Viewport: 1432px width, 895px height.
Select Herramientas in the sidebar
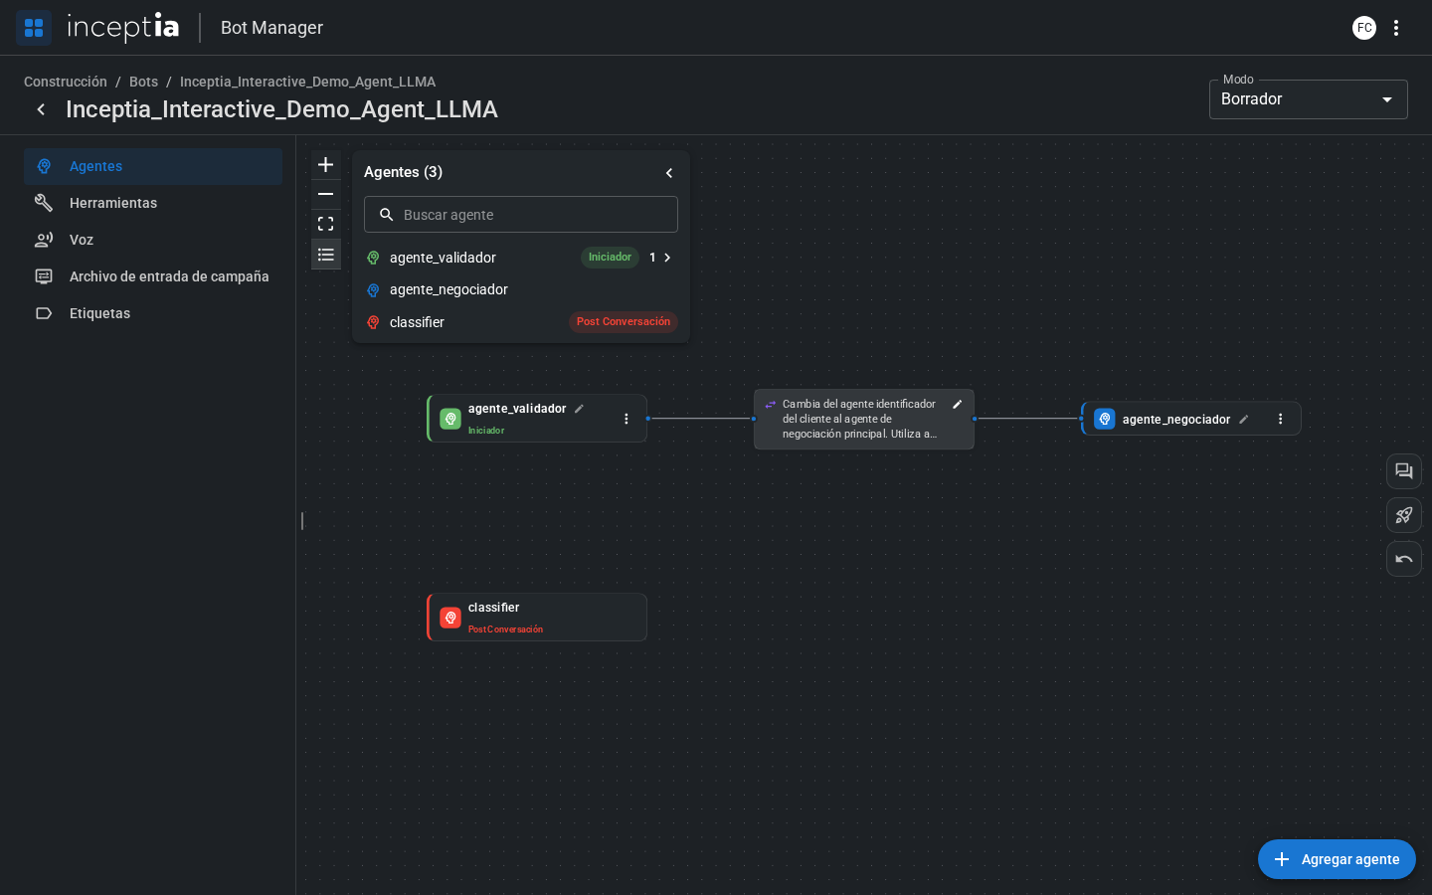pyautogui.click(x=153, y=203)
